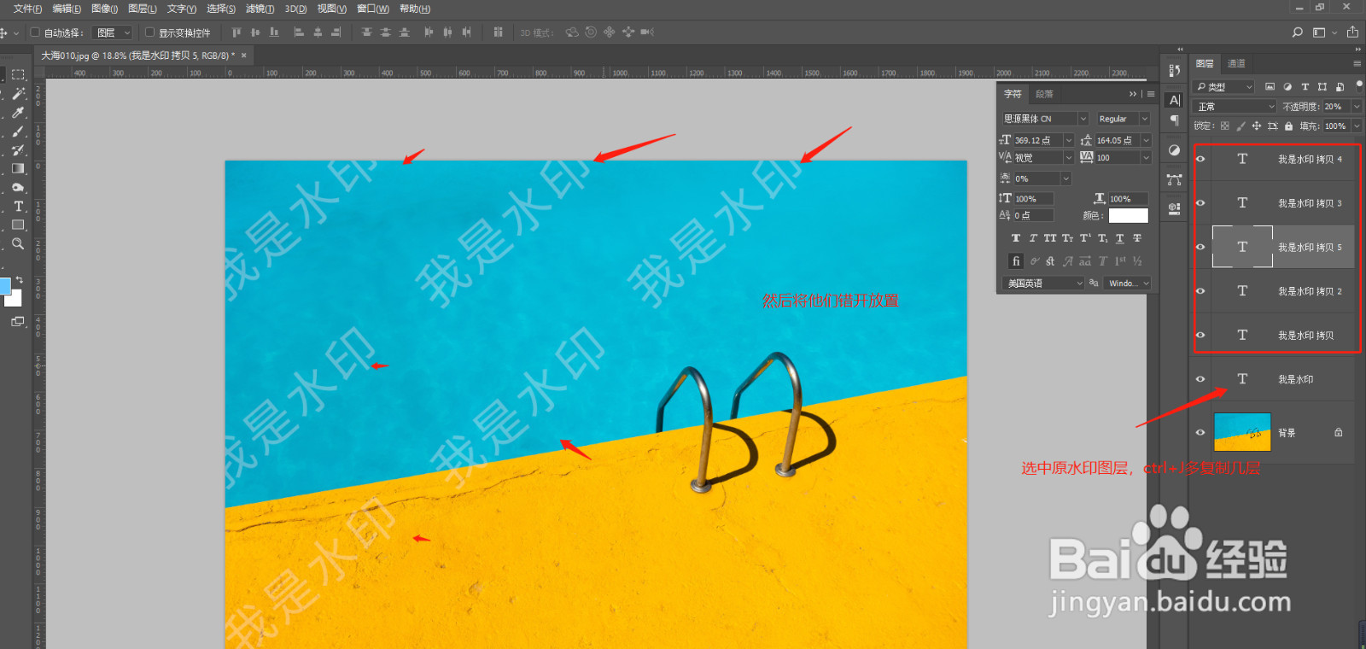Image resolution: width=1366 pixels, height=649 pixels.
Task: Swap foreground and background colors
Action: click(20, 279)
